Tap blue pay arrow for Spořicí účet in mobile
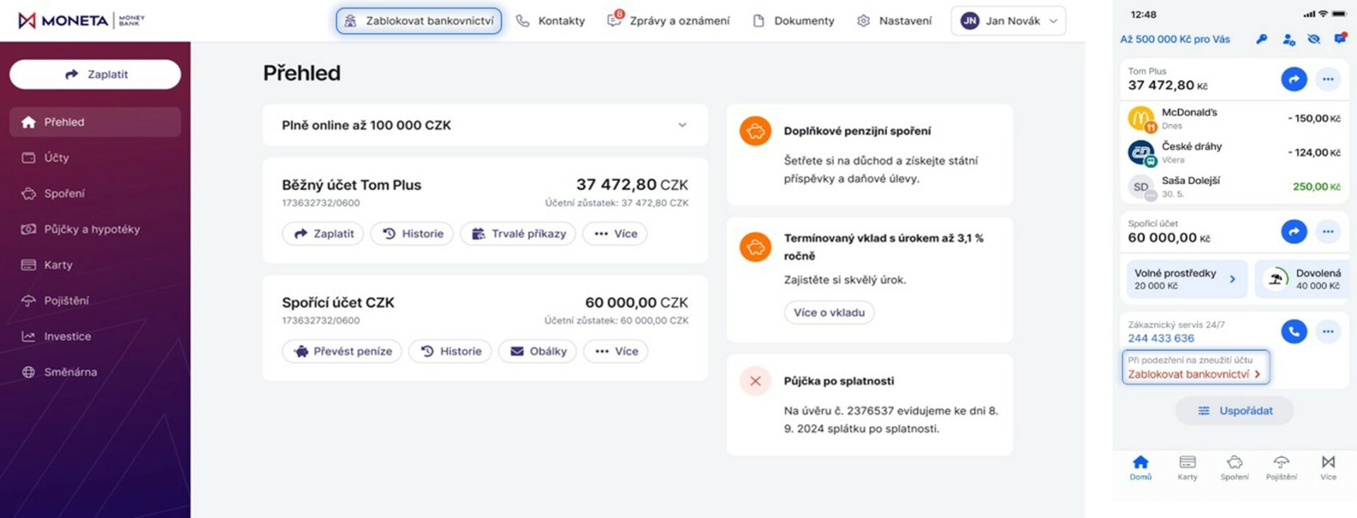Viewport: 1357px width, 518px height. click(x=1294, y=232)
